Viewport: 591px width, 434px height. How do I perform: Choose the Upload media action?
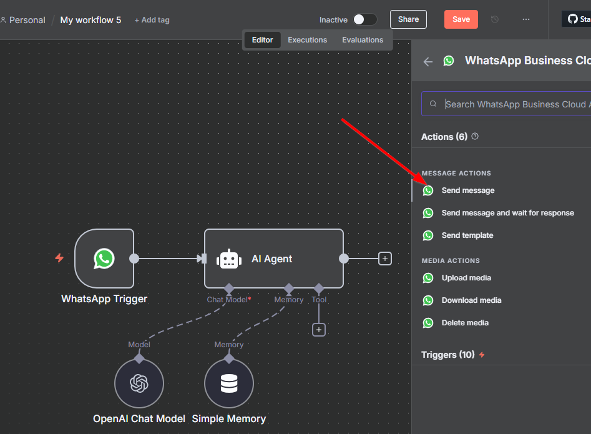click(x=501, y=278)
